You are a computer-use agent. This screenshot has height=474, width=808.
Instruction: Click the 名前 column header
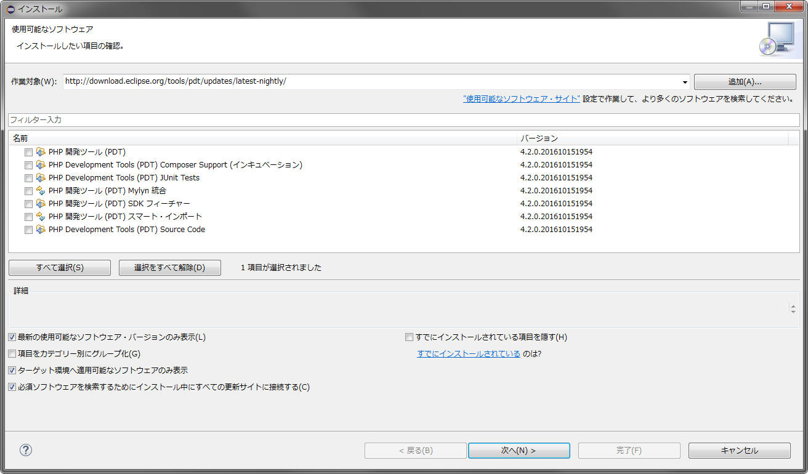pos(263,139)
